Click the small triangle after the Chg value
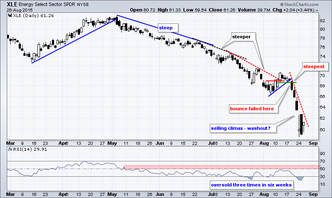 [317, 10]
